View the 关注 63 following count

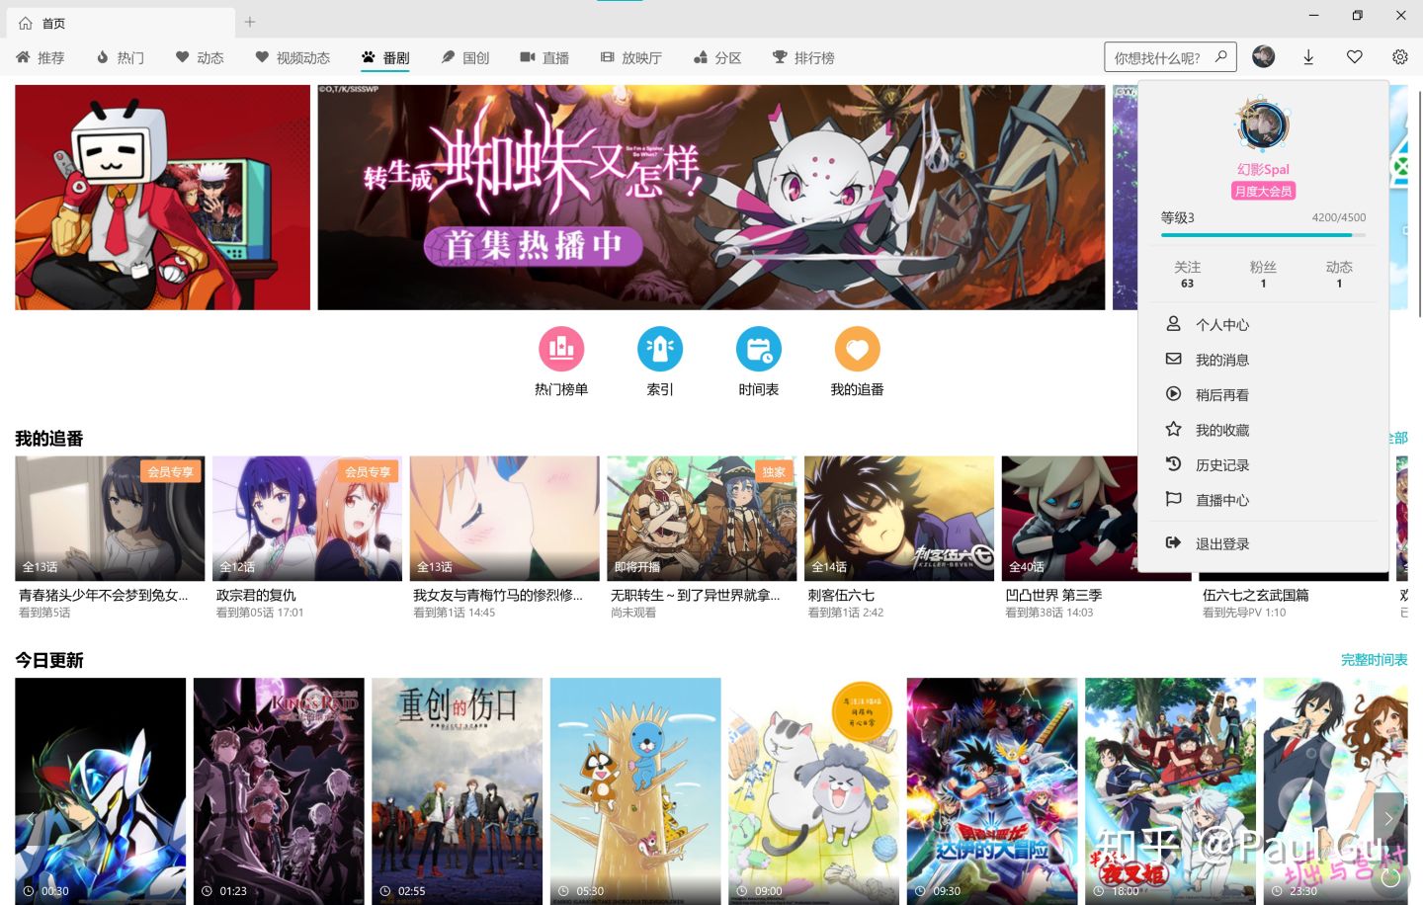pos(1187,274)
